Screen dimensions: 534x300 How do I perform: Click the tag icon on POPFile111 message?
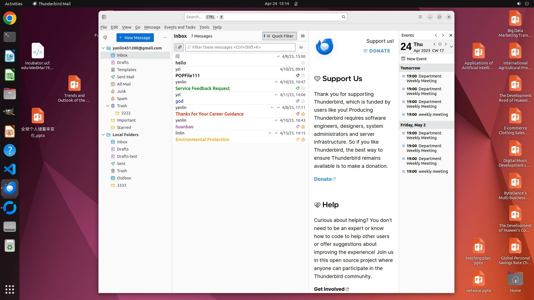(x=298, y=76)
